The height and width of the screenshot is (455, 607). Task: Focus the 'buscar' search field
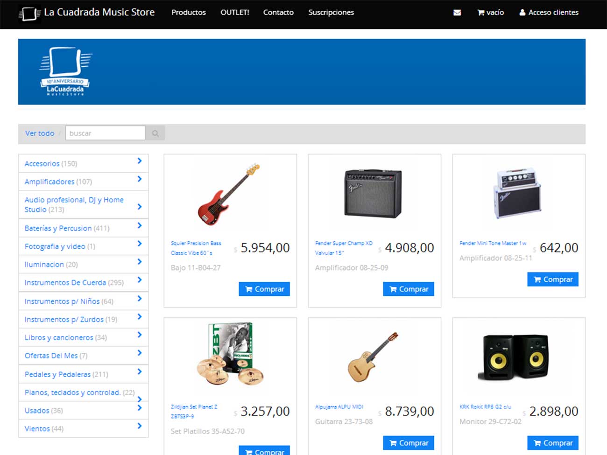[106, 133]
